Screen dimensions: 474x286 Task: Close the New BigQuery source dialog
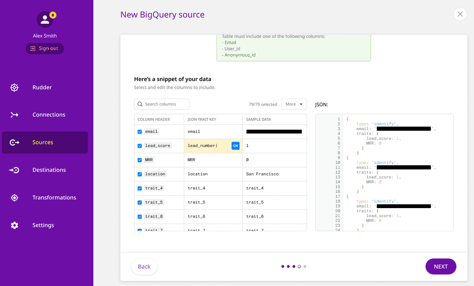460,14
